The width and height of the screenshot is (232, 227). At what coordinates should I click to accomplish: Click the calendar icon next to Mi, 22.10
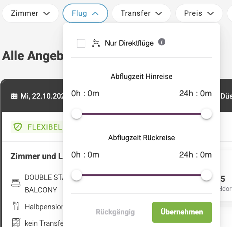[14, 96]
